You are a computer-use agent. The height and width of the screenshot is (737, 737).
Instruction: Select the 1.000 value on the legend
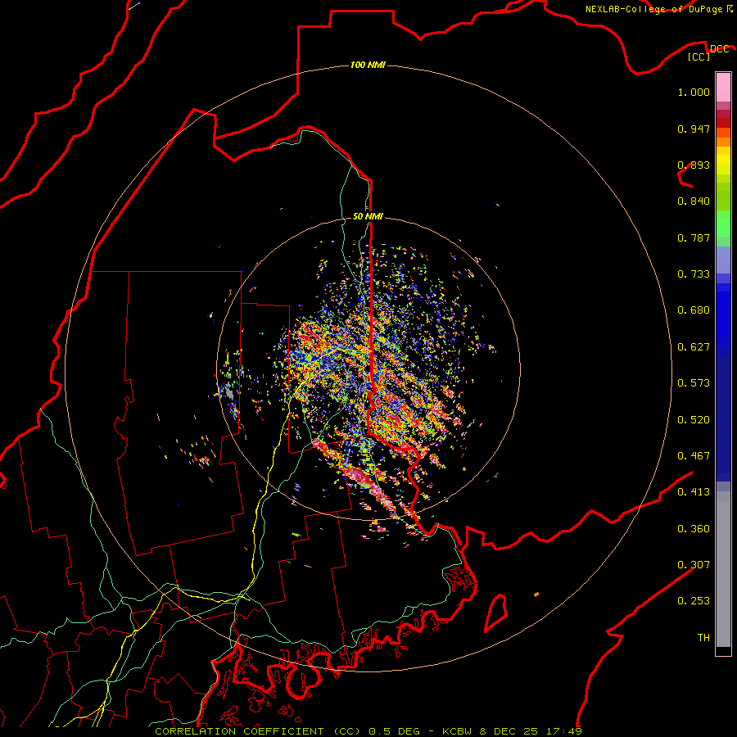[694, 92]
